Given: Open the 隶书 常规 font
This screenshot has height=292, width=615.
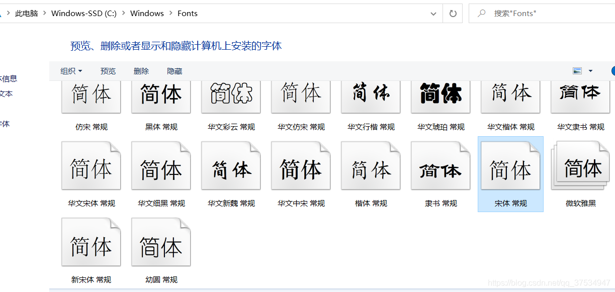Looking at the screenshot, I should 441,166.
